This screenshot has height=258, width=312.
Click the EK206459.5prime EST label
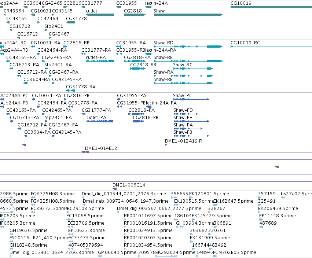(x=278, y=209)
